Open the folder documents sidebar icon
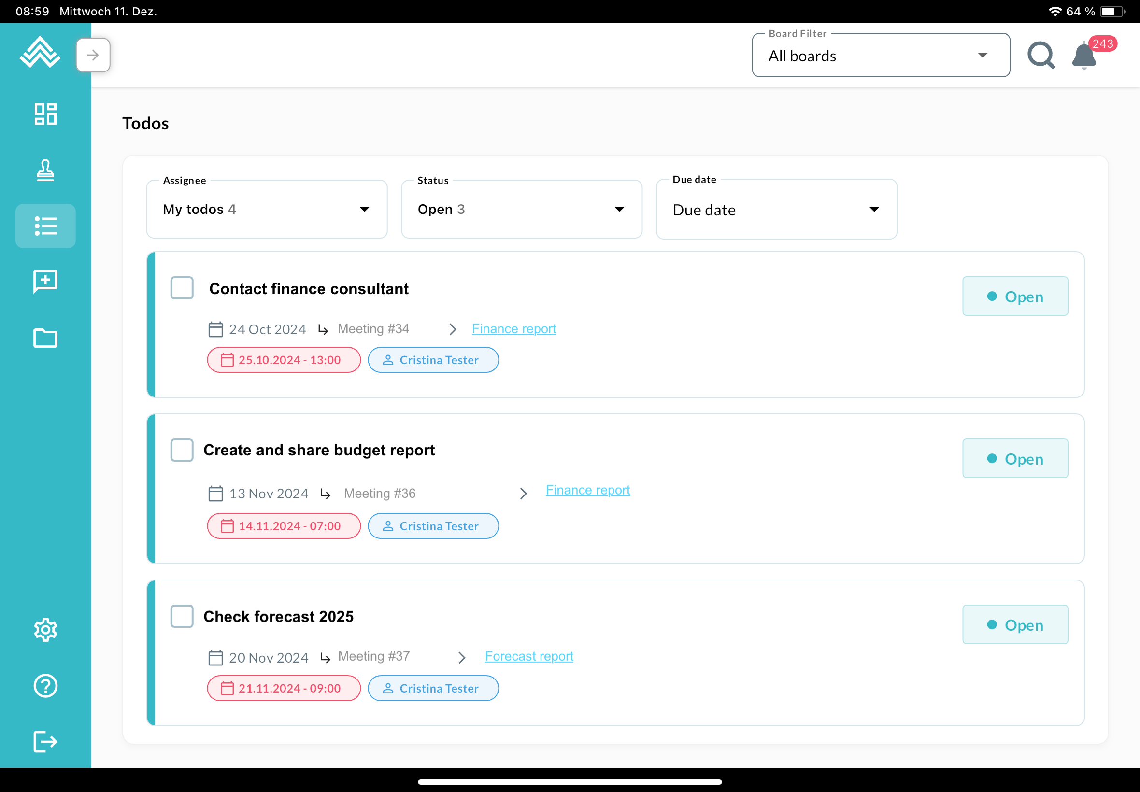 pyautogui.click(x=45, y=338)
